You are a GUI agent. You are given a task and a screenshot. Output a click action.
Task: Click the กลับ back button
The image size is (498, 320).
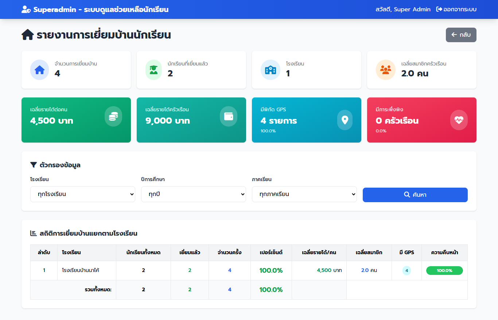tap(461, 35)
